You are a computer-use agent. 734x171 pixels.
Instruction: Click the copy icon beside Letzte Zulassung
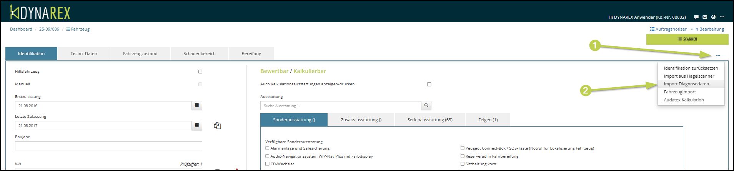click(x=217, y=126)
